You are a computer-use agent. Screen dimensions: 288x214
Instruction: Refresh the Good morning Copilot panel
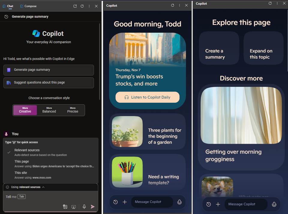pyautogui.click(x=172, y=5)
